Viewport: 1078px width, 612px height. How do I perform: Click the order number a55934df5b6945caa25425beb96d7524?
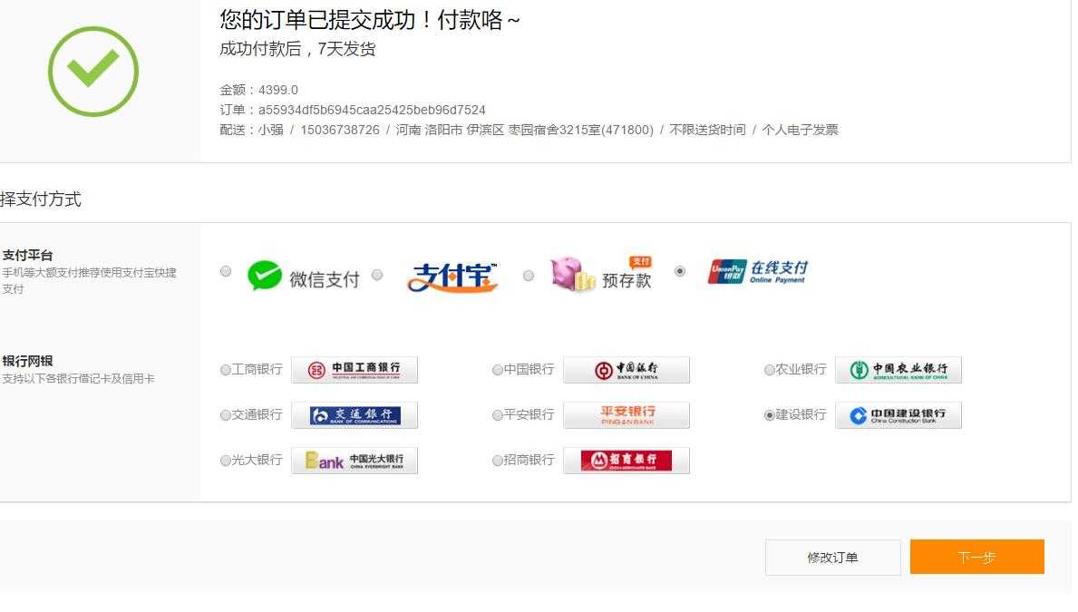(372, 110)
